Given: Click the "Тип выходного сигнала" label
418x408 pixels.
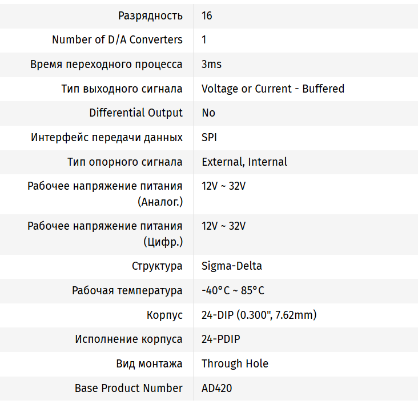Looking at the screenshot, I should tap(122, 89).
